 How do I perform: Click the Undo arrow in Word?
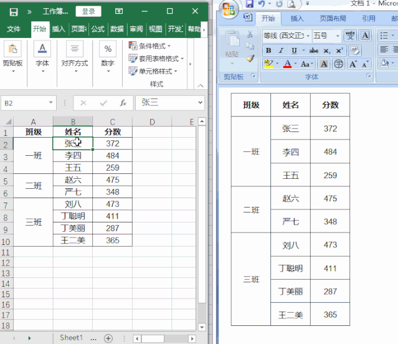point(262,4)
